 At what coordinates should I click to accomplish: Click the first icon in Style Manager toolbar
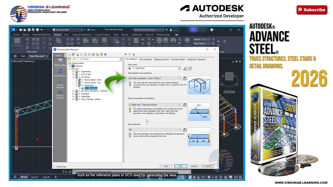click(69, 55)
